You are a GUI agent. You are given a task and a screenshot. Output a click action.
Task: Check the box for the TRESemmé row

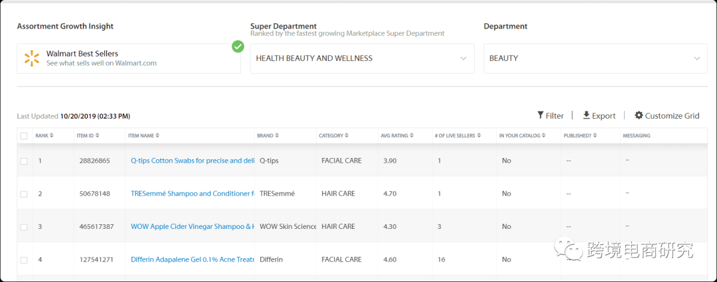tap(24, 194)
